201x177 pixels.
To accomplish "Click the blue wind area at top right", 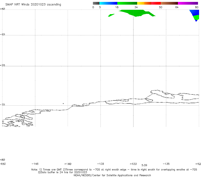I will [195, 13].
